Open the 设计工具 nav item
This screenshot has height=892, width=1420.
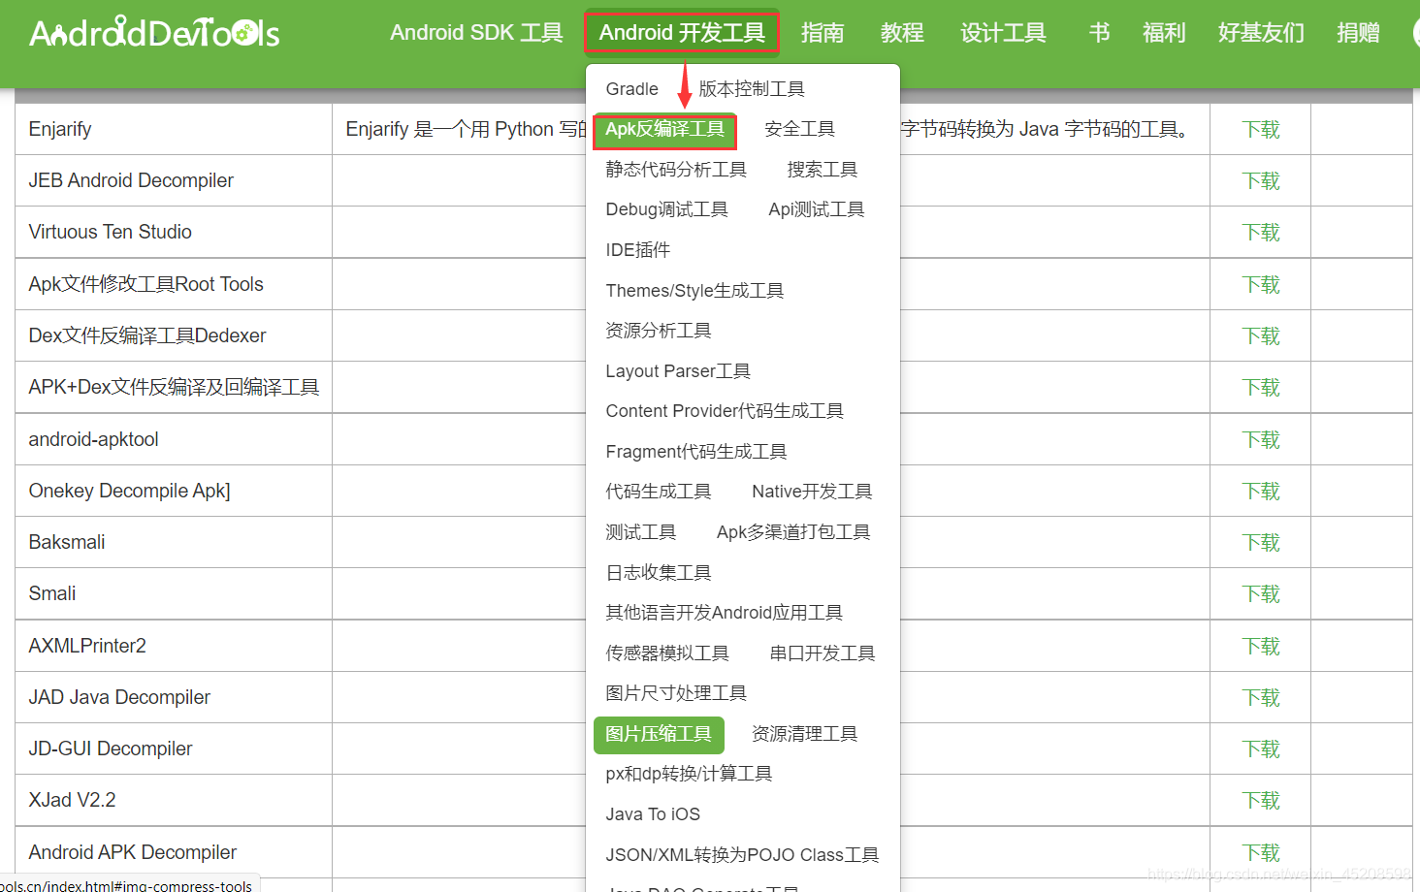point(1003,33)
